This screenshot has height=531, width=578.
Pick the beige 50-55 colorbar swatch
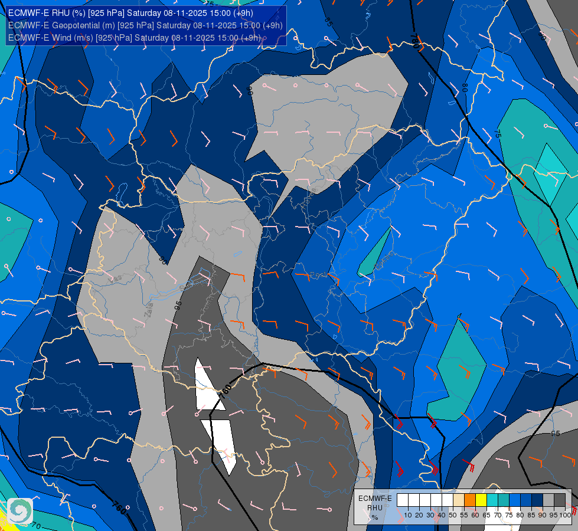click(459, 500)
